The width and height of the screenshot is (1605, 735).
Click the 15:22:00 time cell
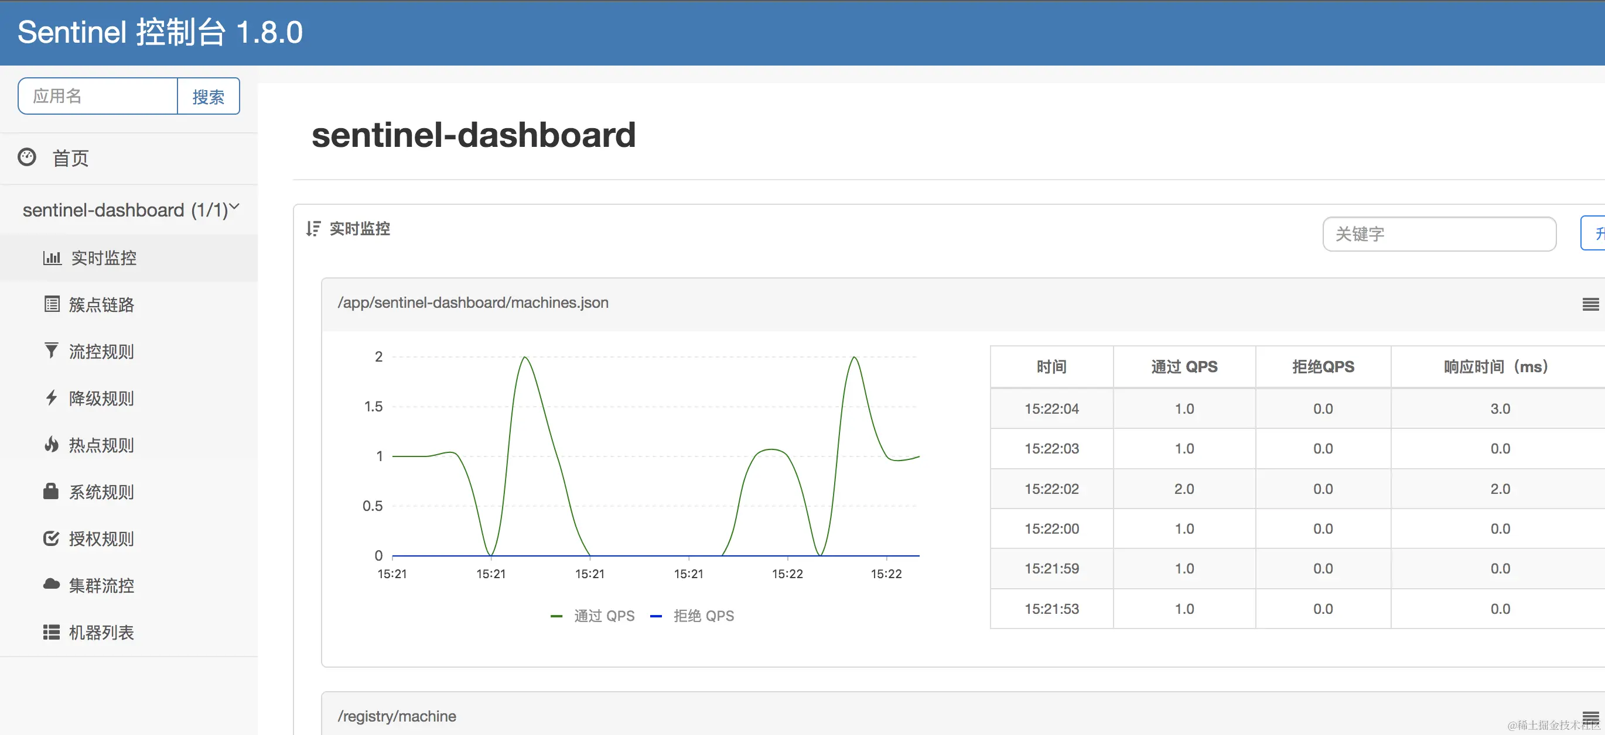(x=1051, y=528)
